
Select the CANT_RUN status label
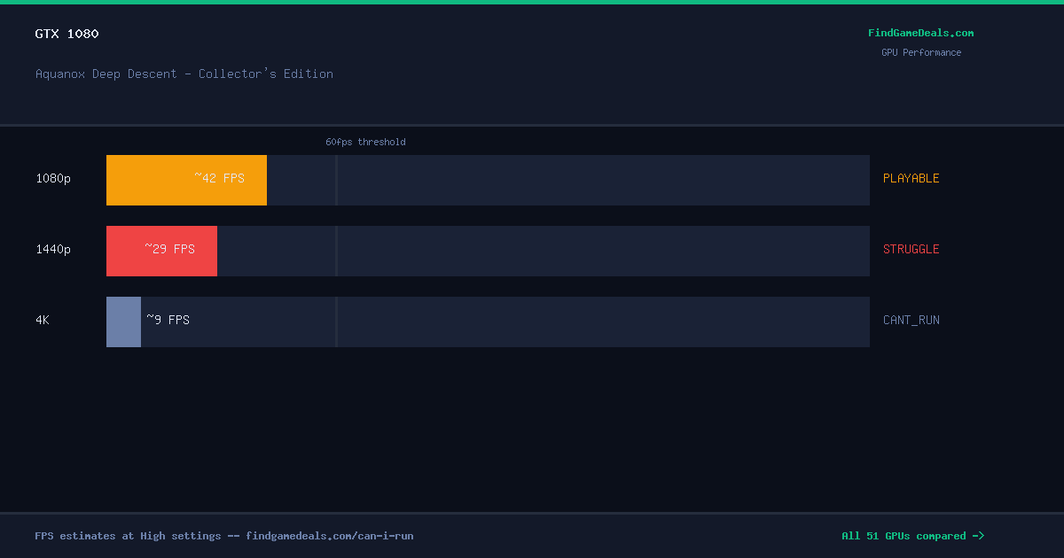(911, 320)
